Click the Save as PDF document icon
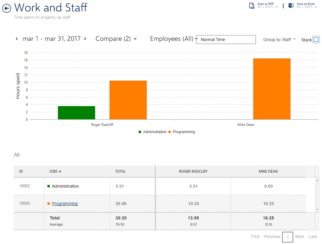 [252, 6]
